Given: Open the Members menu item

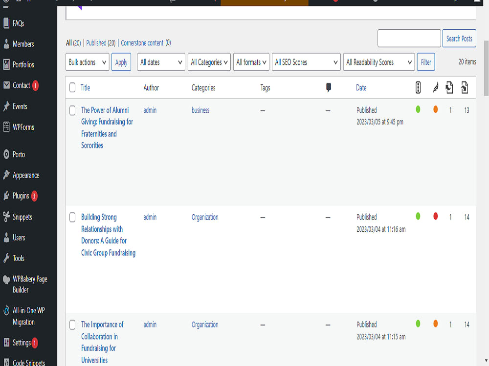Looking at the screenshot, I should 23,44.
